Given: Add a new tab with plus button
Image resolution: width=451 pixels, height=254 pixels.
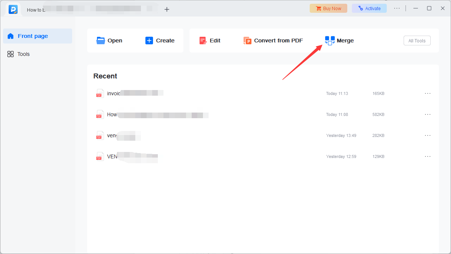Looking at the screenshot, I should [x=167, y=9].
